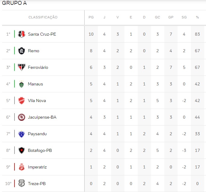Click the PG column header
Image resolution: width=206 pixels, height=192 pixels.
tap(91, 17)
